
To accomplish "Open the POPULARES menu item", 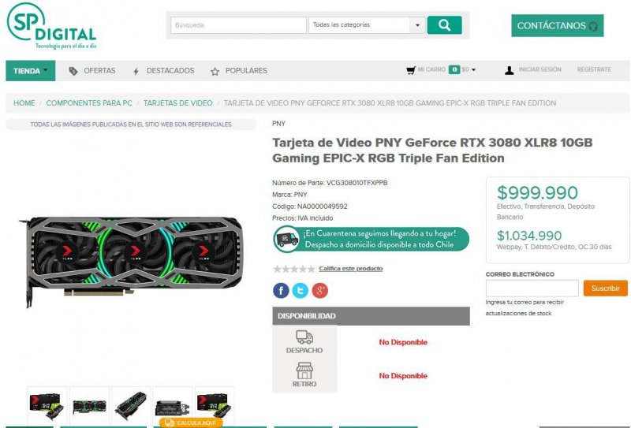I will 239,71.
